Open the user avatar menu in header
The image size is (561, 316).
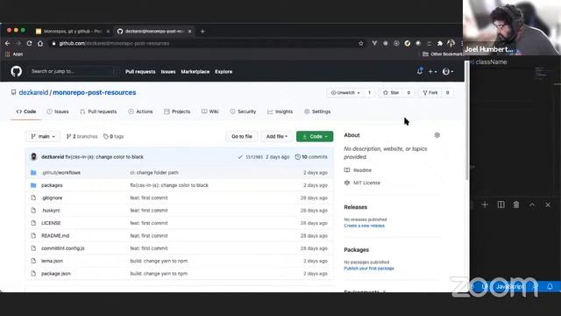[448, 72]
